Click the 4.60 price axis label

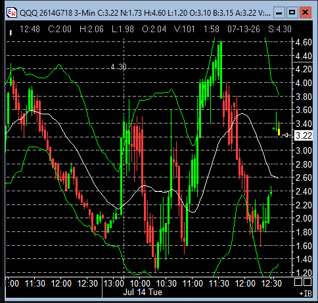click(304, 42)
